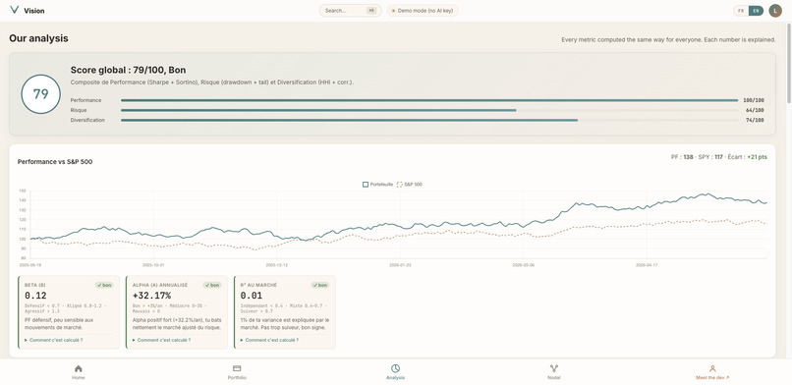Click the orange Demo mode status dot

[393, 11]
